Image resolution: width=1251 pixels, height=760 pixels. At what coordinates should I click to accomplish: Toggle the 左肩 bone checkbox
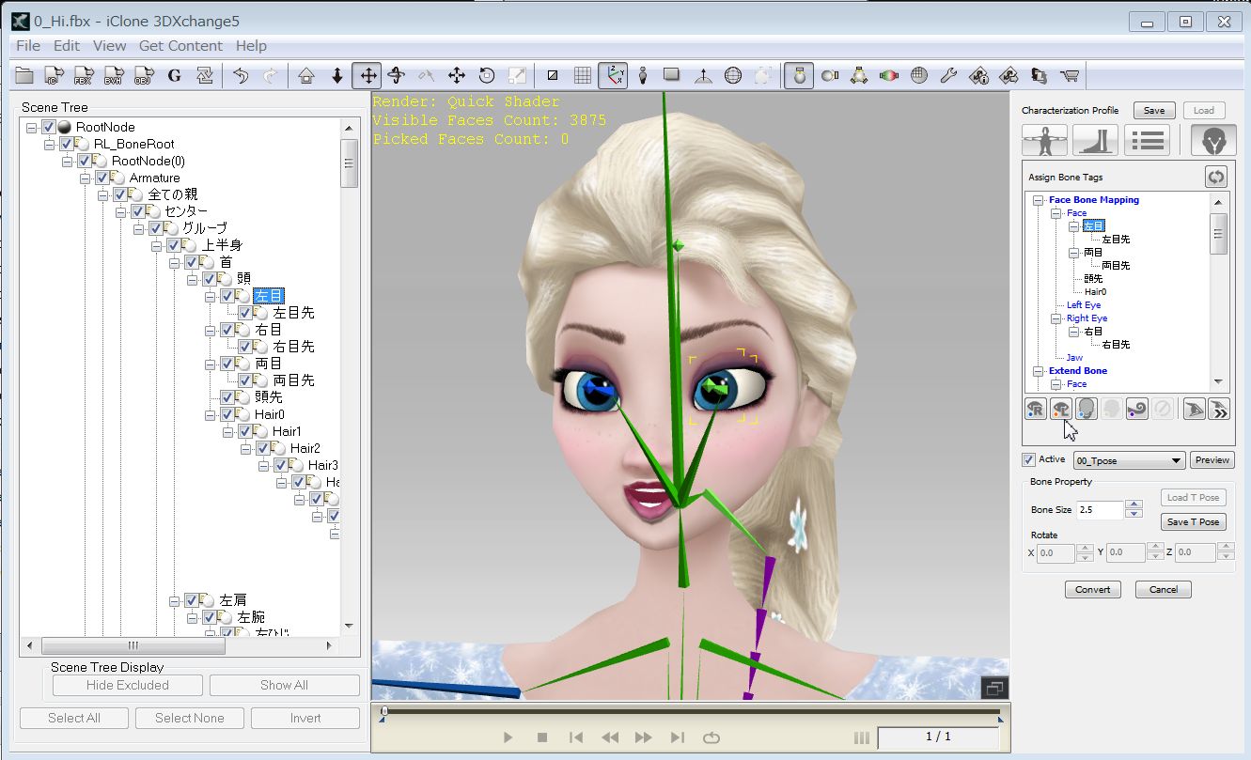[191, 600]
